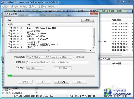Click the UltraISO title bar app icon
Viewport: 134px width, 99px height.
[x=2, y=2]
